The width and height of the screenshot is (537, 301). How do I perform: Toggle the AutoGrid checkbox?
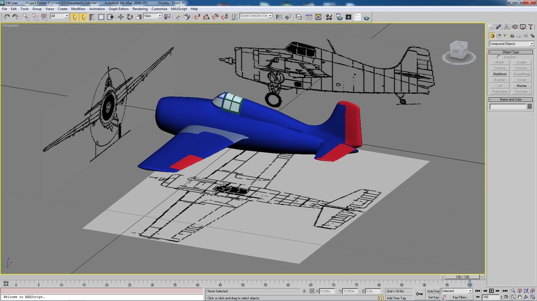tap(499, 57)
